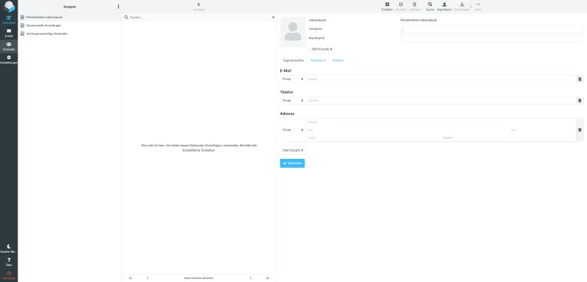Select Persönliches Adressbuch in list
This screenshot has width=587, height=282.
(70, 17)
